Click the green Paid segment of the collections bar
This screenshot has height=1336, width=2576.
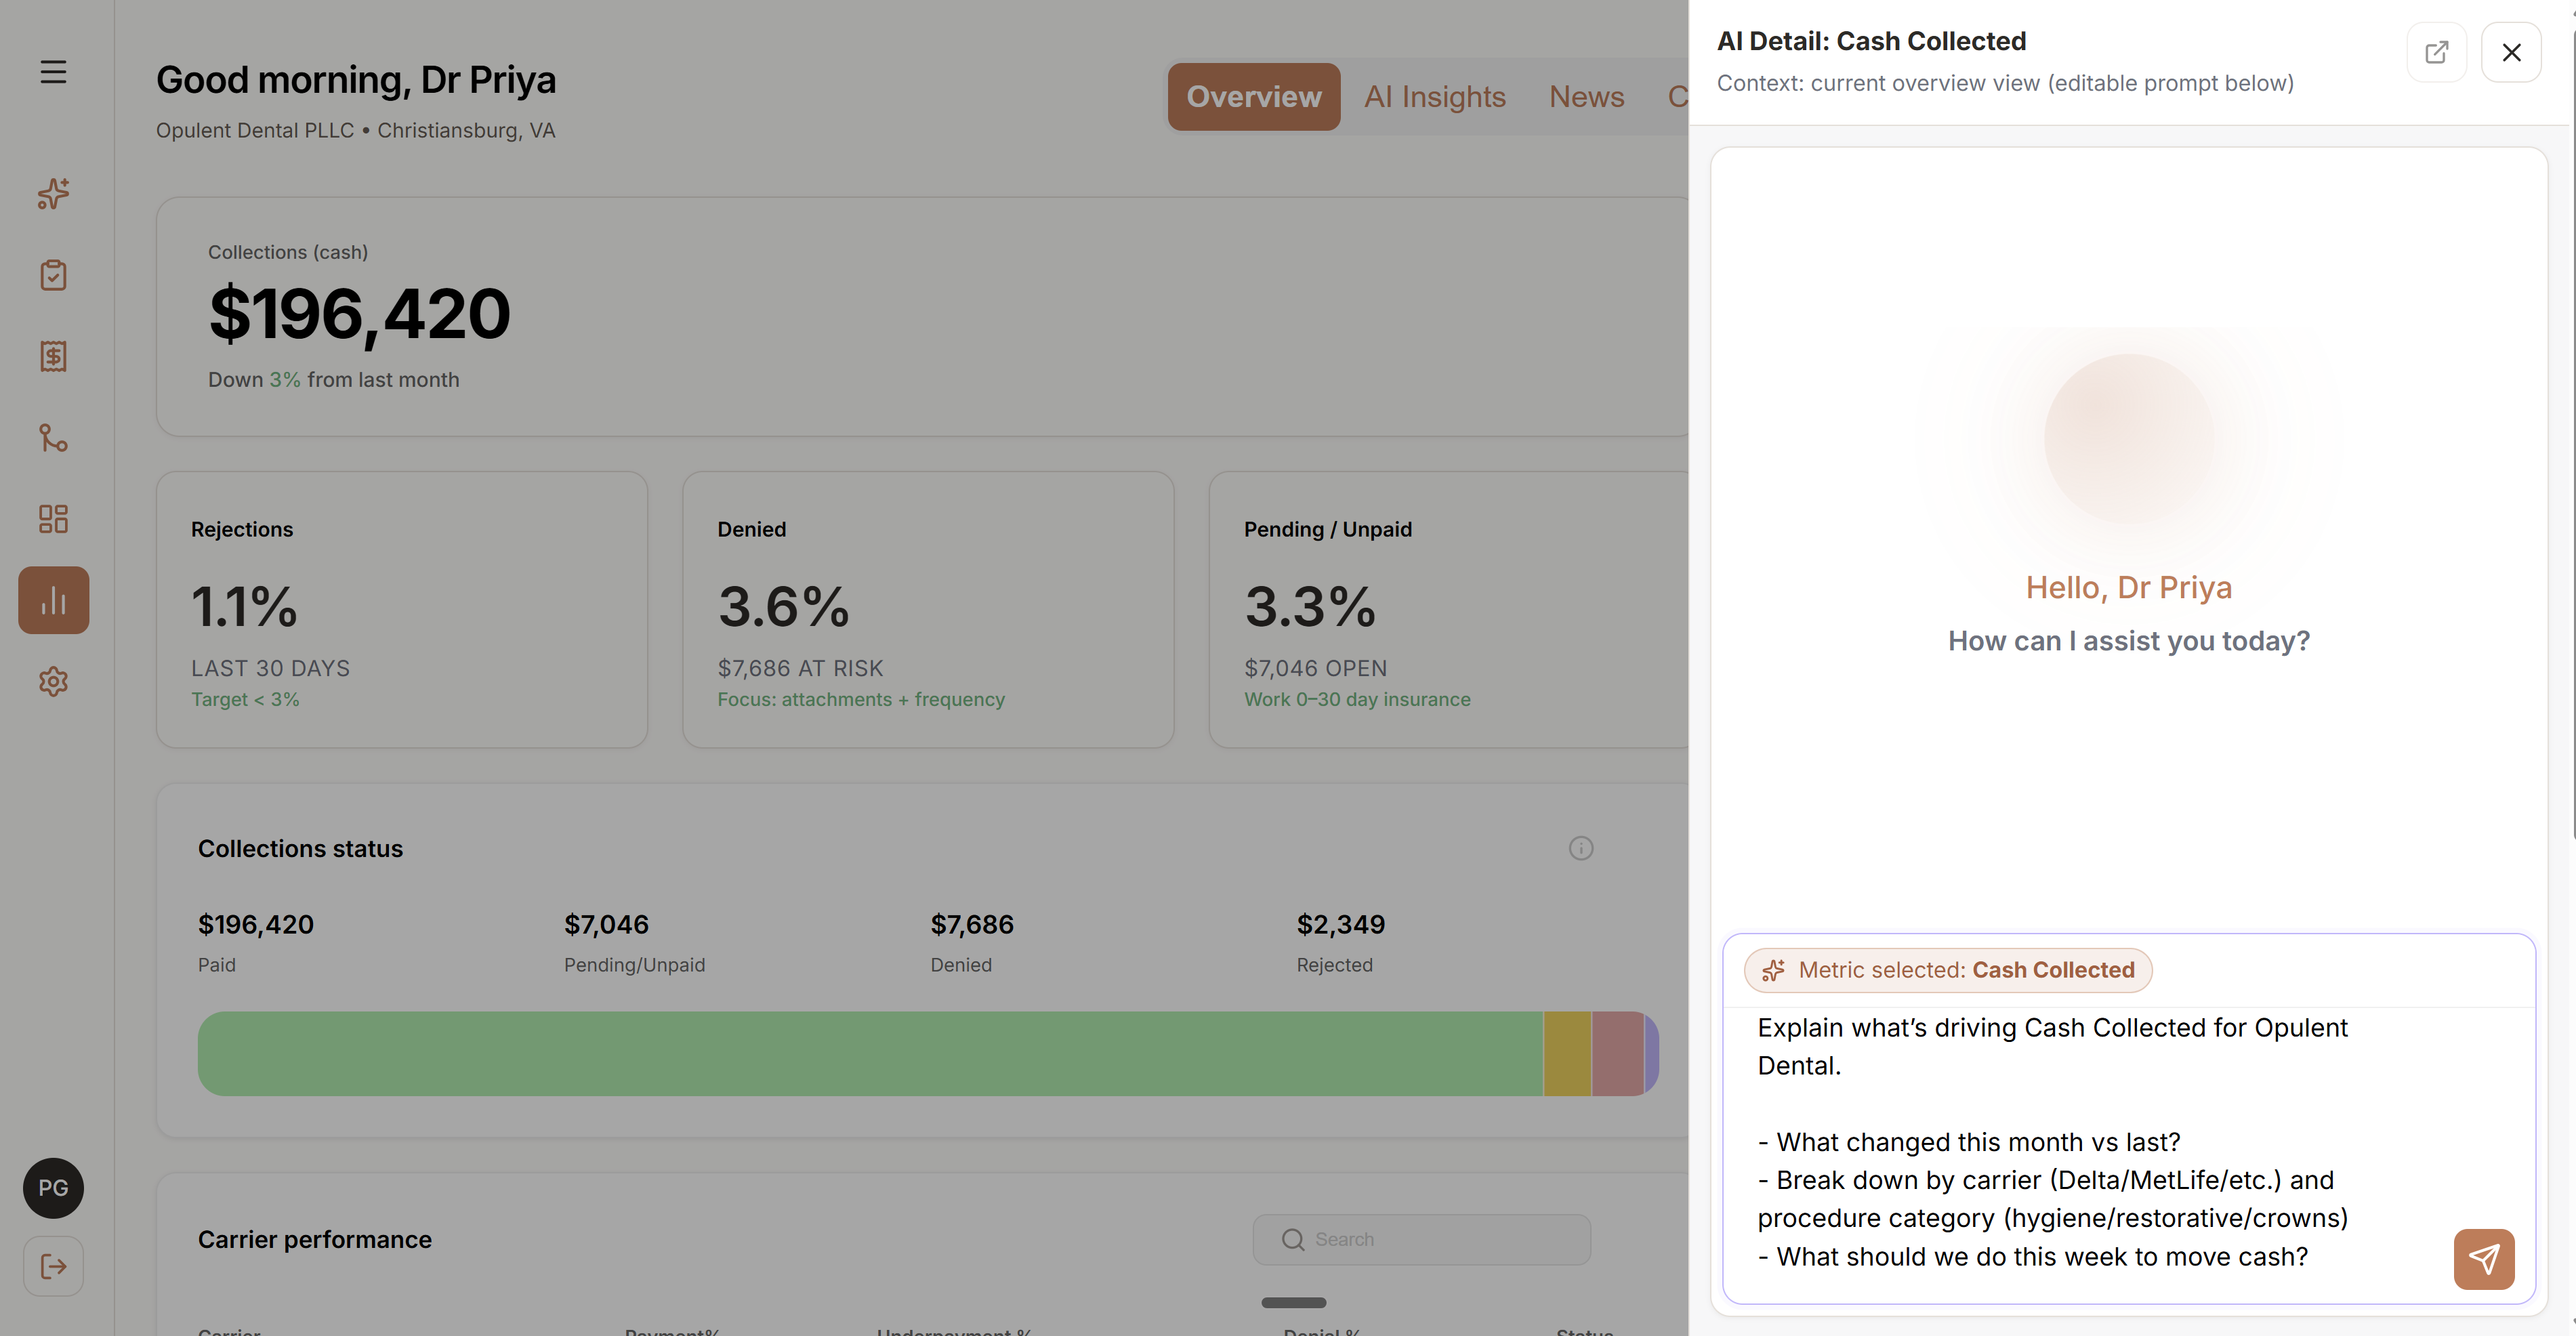click(870, 1053)
